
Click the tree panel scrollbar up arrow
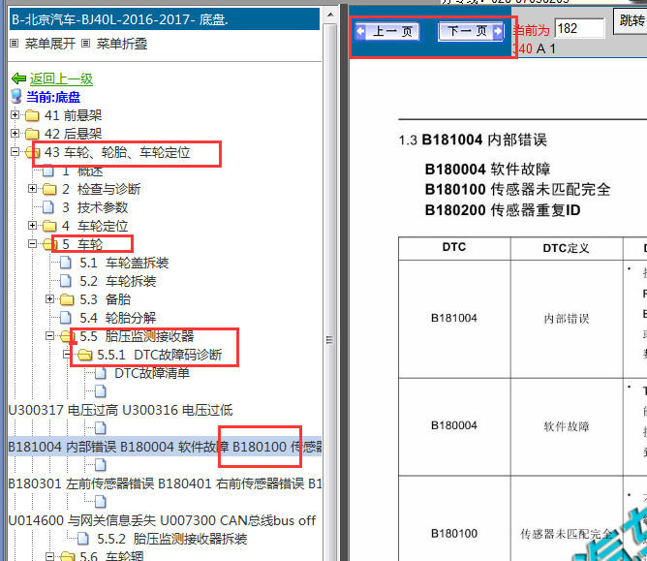coord(330,16)
